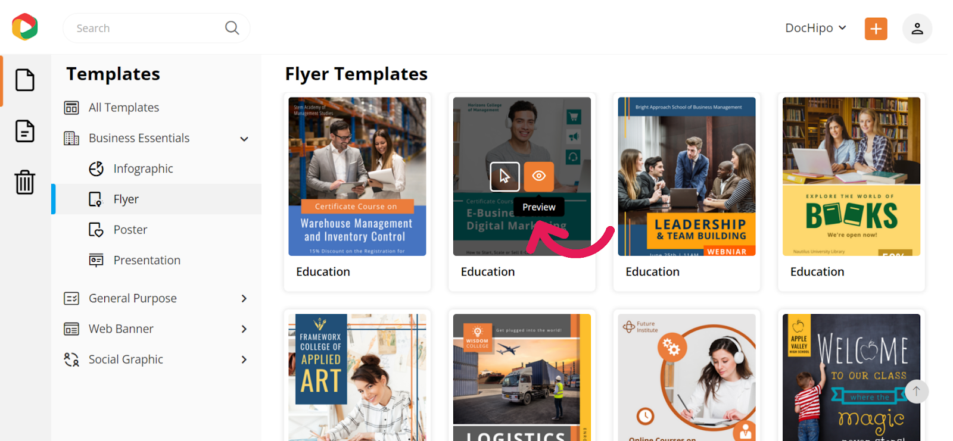
Task: Click Education label under Books card
Action: tap(817, 272)
